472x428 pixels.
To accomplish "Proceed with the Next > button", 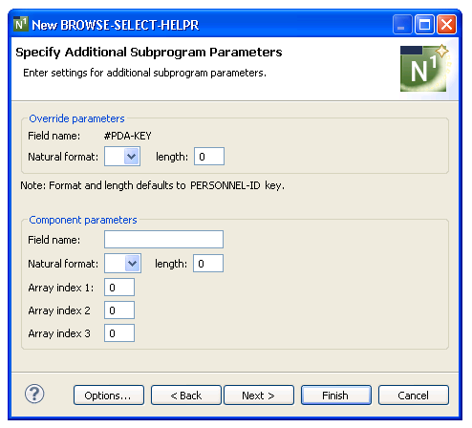I will (259, 396).
